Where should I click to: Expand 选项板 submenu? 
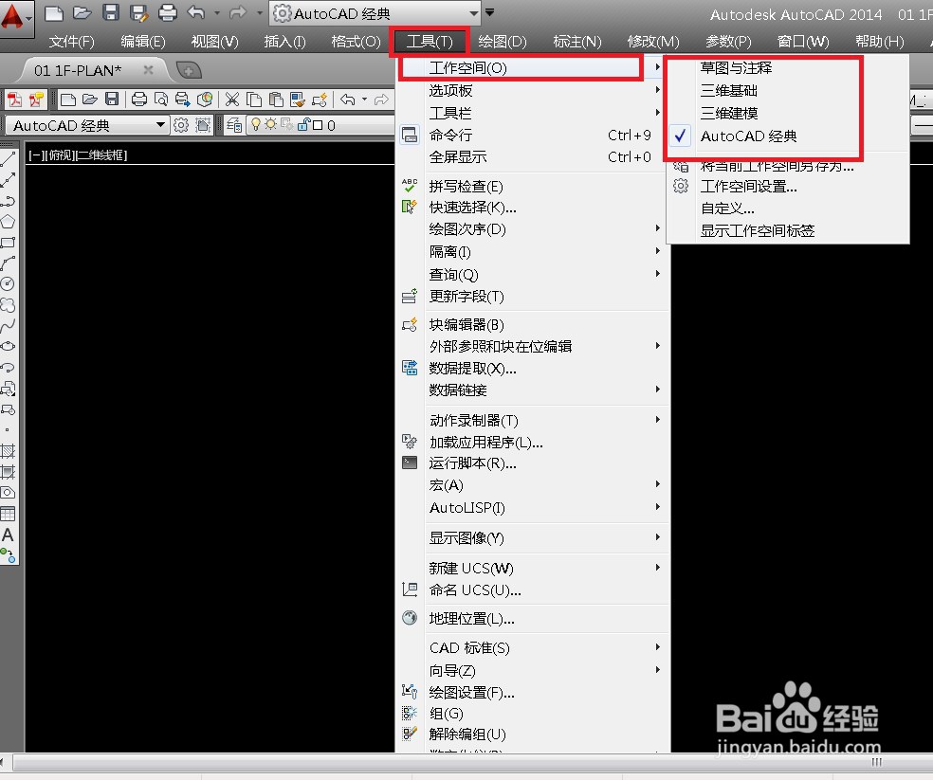(532, 90)
